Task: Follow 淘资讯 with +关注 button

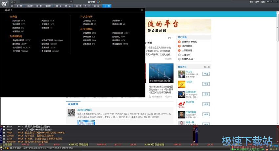Action: click(206, 84)
